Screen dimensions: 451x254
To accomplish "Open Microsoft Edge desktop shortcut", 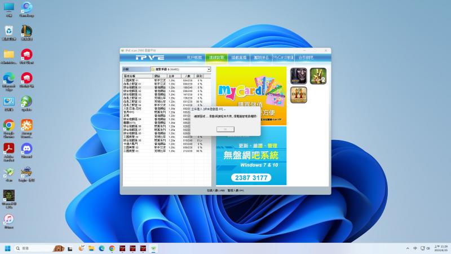I will coord(8,78).
